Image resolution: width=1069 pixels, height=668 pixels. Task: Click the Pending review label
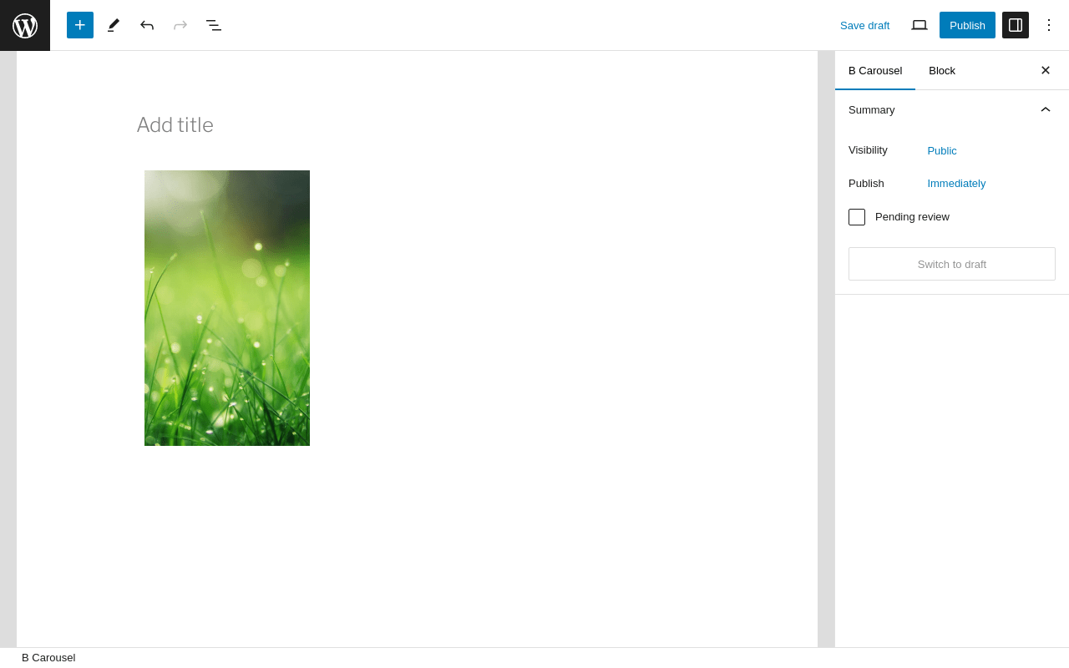pos(912,217)
